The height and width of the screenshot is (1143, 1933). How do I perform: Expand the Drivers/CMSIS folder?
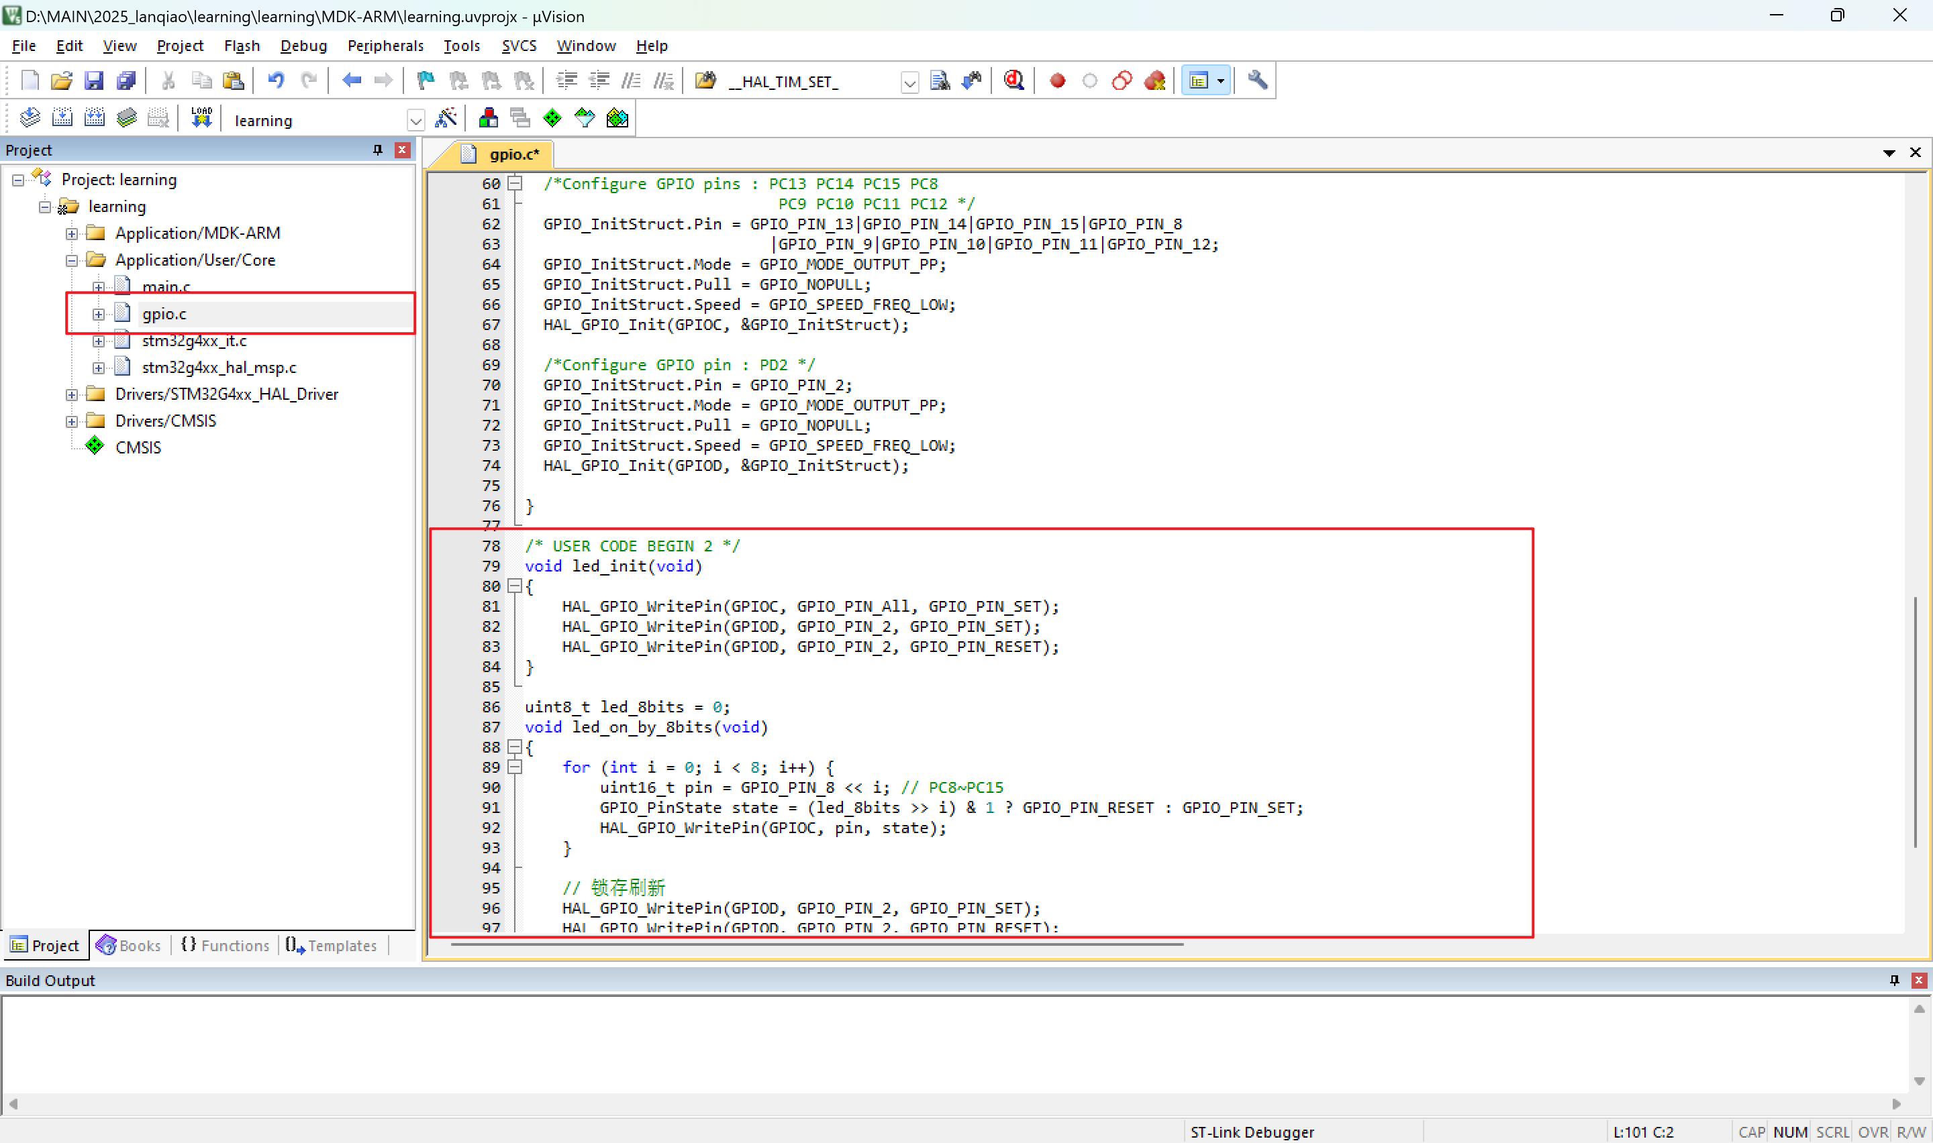pos(72,421)
